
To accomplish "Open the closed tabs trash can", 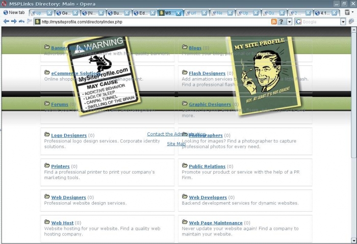I will [x=347, y=12].
